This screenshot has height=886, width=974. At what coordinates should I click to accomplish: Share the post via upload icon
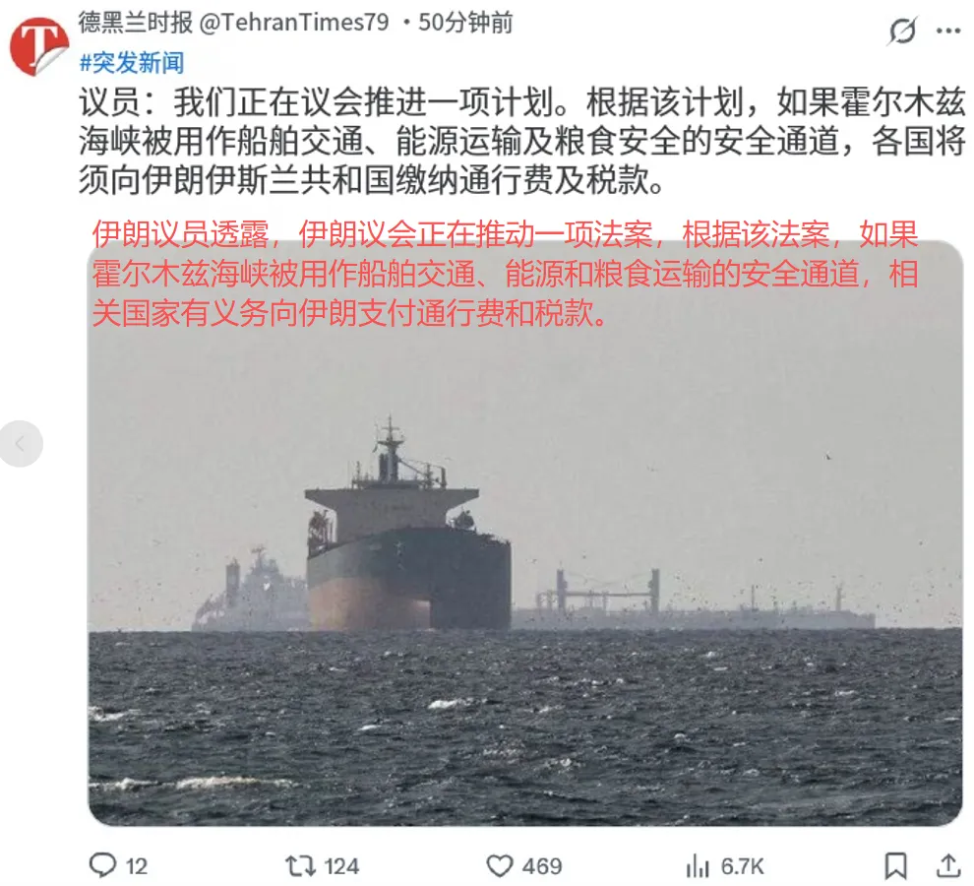[x=947, y=865]
